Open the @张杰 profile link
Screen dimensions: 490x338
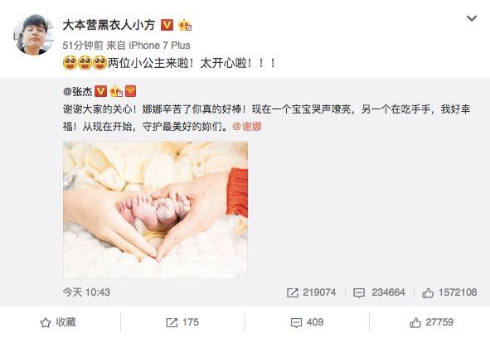click(x=77, y=91)
